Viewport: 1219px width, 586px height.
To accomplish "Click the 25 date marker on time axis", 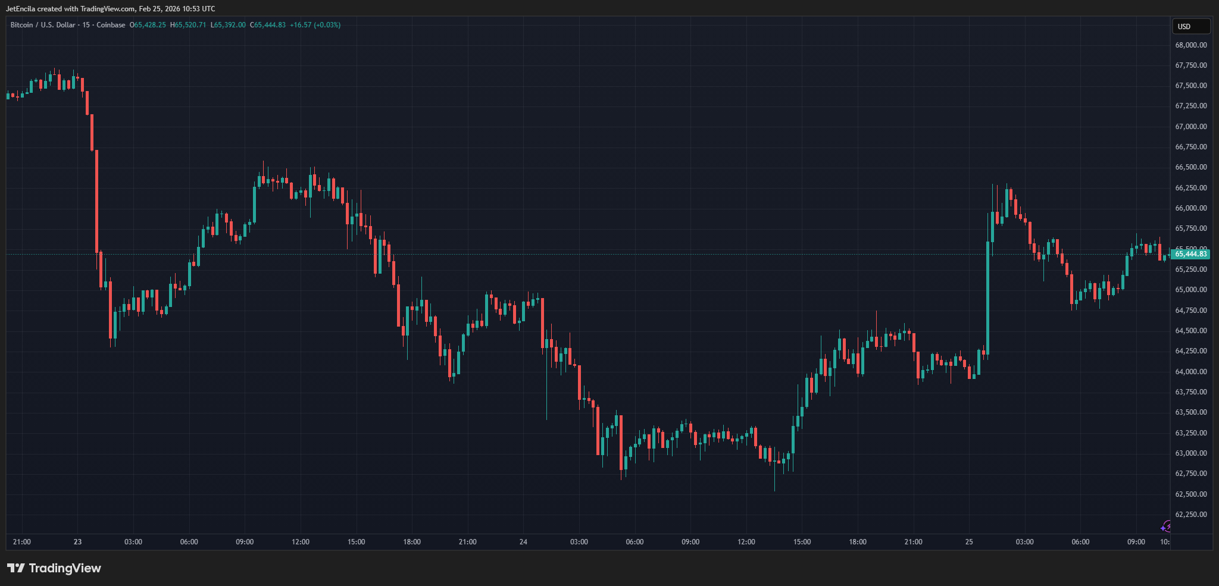I will [969, 542].
